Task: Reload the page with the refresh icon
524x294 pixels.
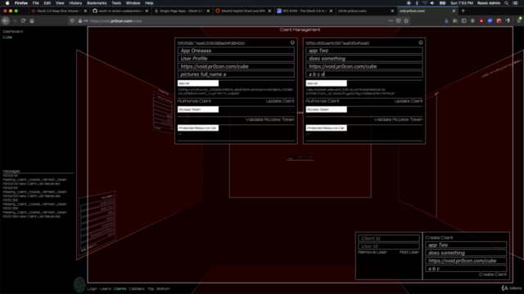Action: (x=23, y=20)
